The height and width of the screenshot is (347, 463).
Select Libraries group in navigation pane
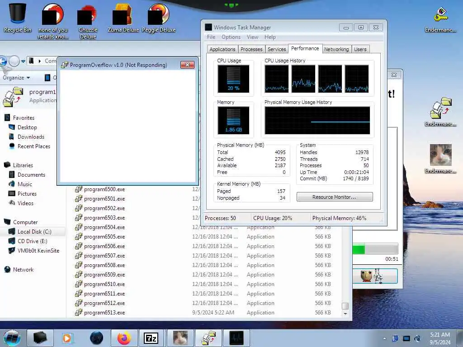click(x=23, y=165)
